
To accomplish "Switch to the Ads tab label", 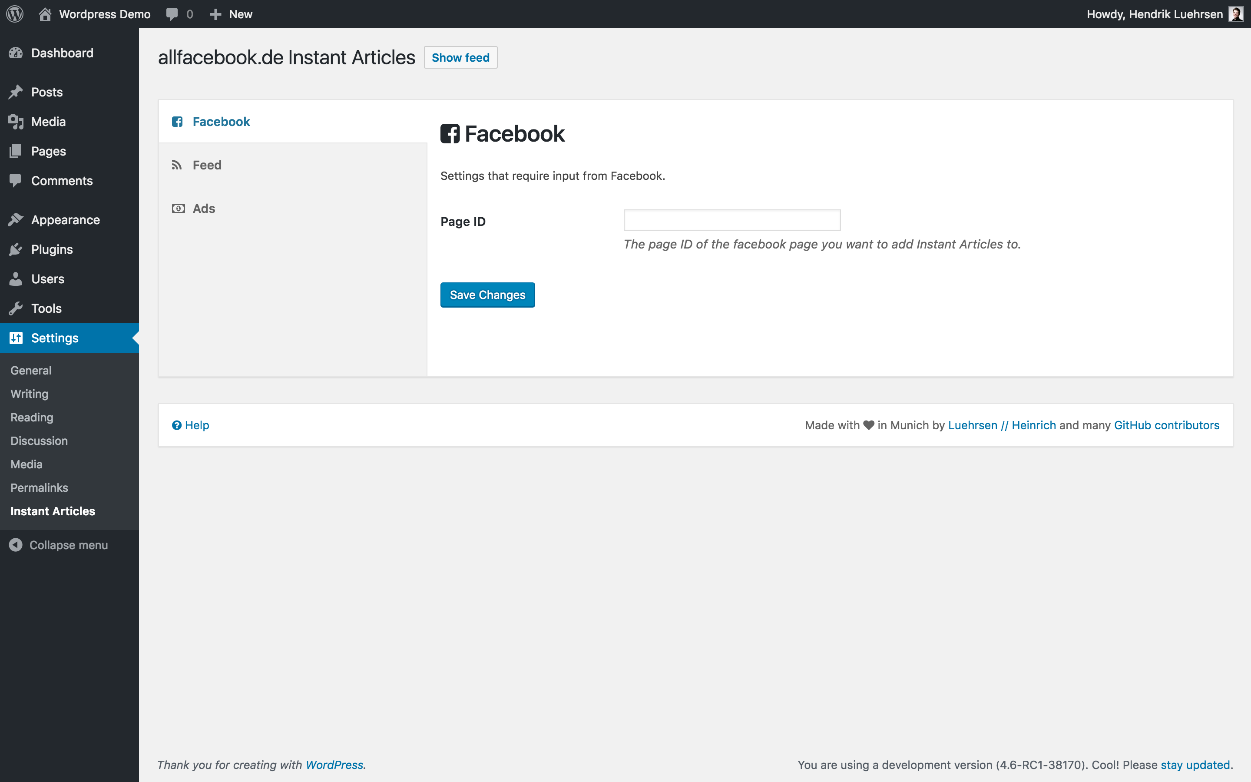I will (204, 209).
